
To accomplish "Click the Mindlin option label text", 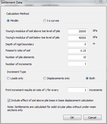I will pyautogui.click(x=14, y=21).
